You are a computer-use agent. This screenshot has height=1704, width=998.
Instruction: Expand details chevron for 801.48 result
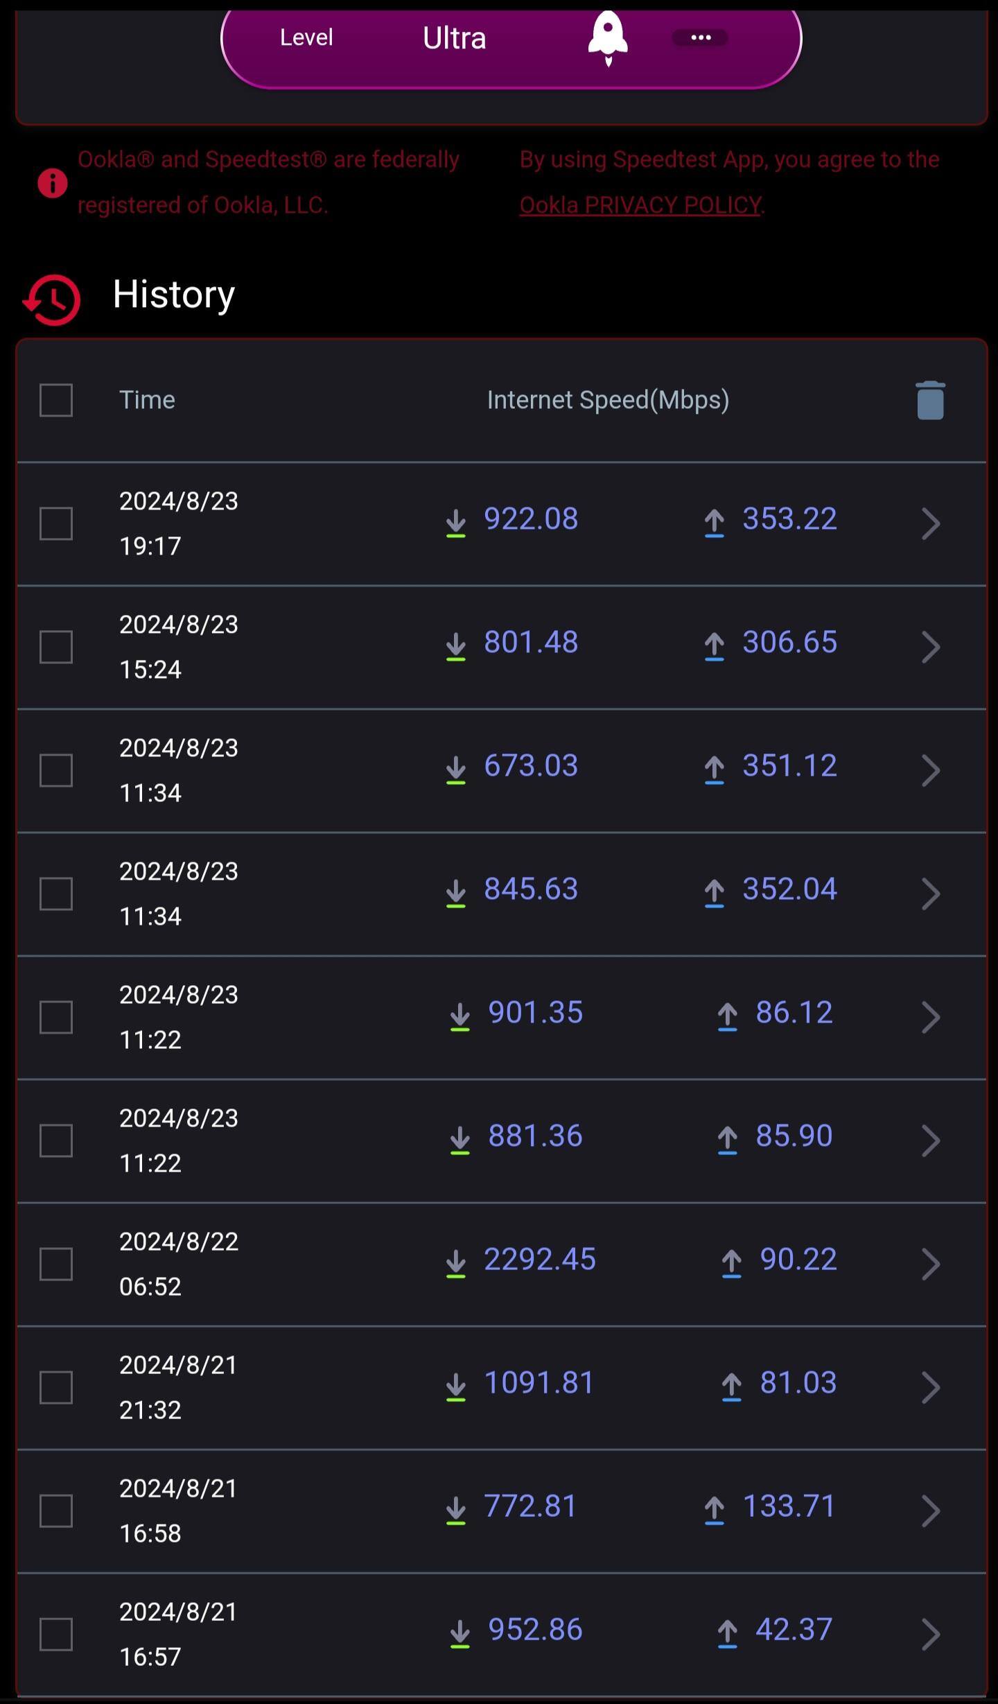tap(930, 647)
